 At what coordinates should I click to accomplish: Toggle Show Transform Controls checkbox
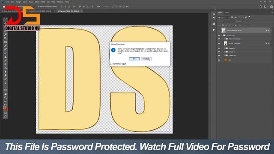39,7
